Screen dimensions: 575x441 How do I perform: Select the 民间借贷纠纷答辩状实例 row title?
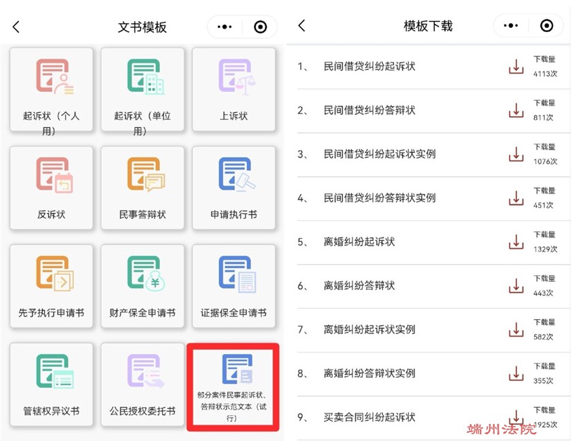point(380,198)
